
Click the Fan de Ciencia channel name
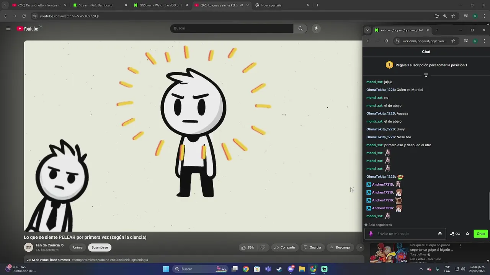pyautogui.click(x=48, y=245)
